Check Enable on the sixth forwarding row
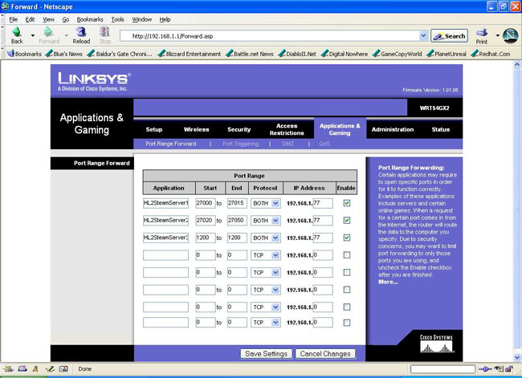This screenshot has width=522, height=378. (347, 290)
